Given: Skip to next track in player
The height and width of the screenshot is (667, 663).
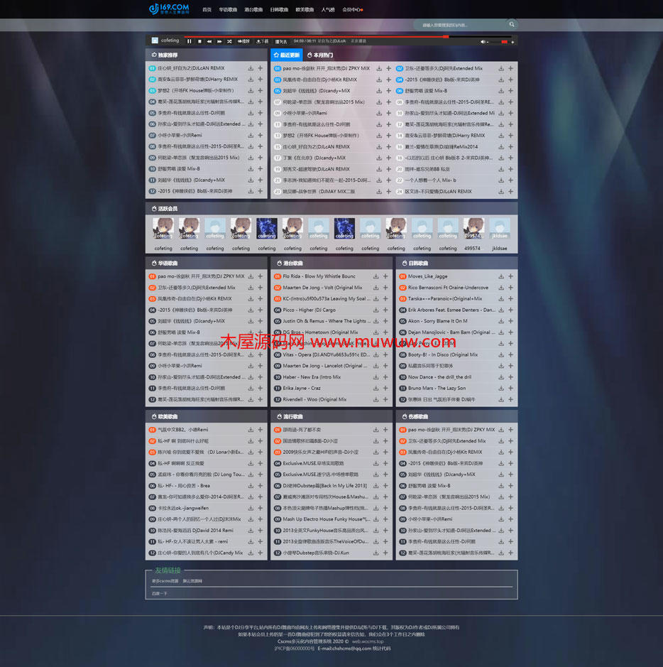Looking at the screenshot, I should pyautogui.click(x=219, y=41).
